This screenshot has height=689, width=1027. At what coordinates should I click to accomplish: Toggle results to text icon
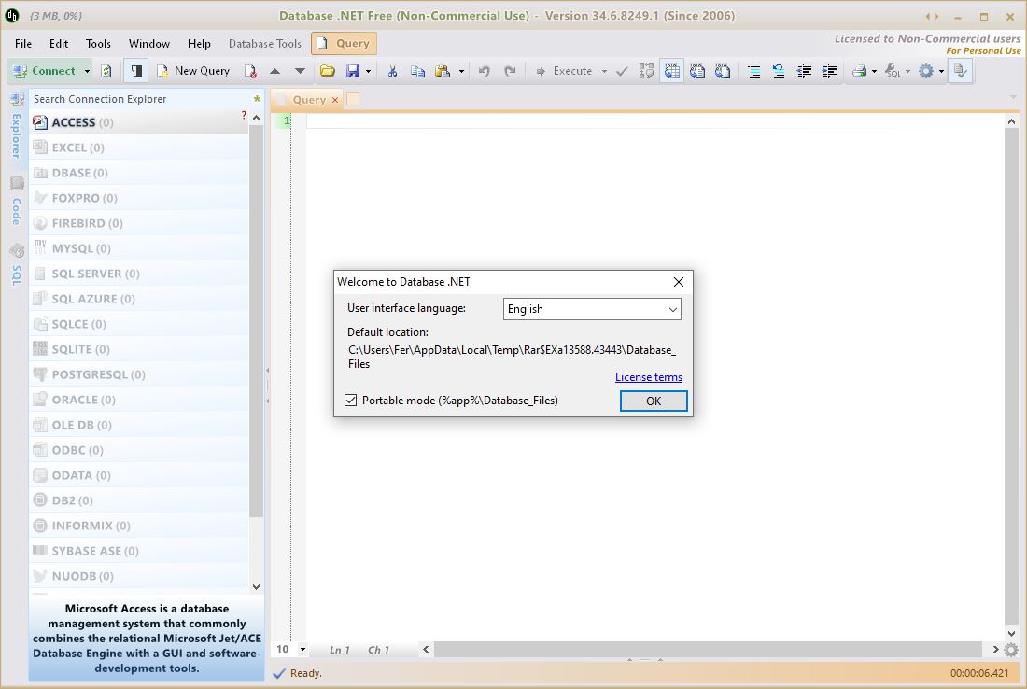click(x=697, y=71)
